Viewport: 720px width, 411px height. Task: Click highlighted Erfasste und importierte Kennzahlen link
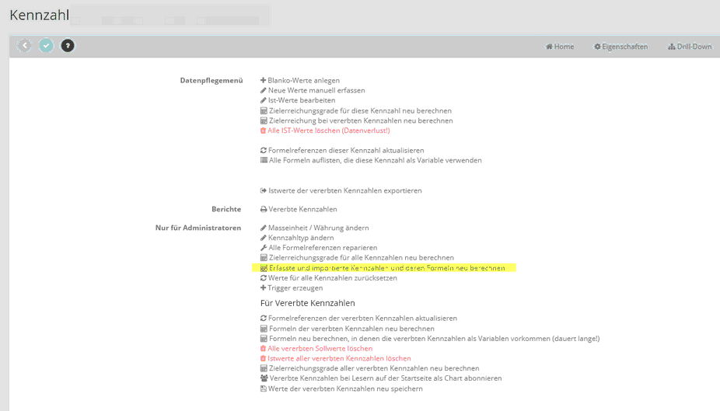[386, 268]
